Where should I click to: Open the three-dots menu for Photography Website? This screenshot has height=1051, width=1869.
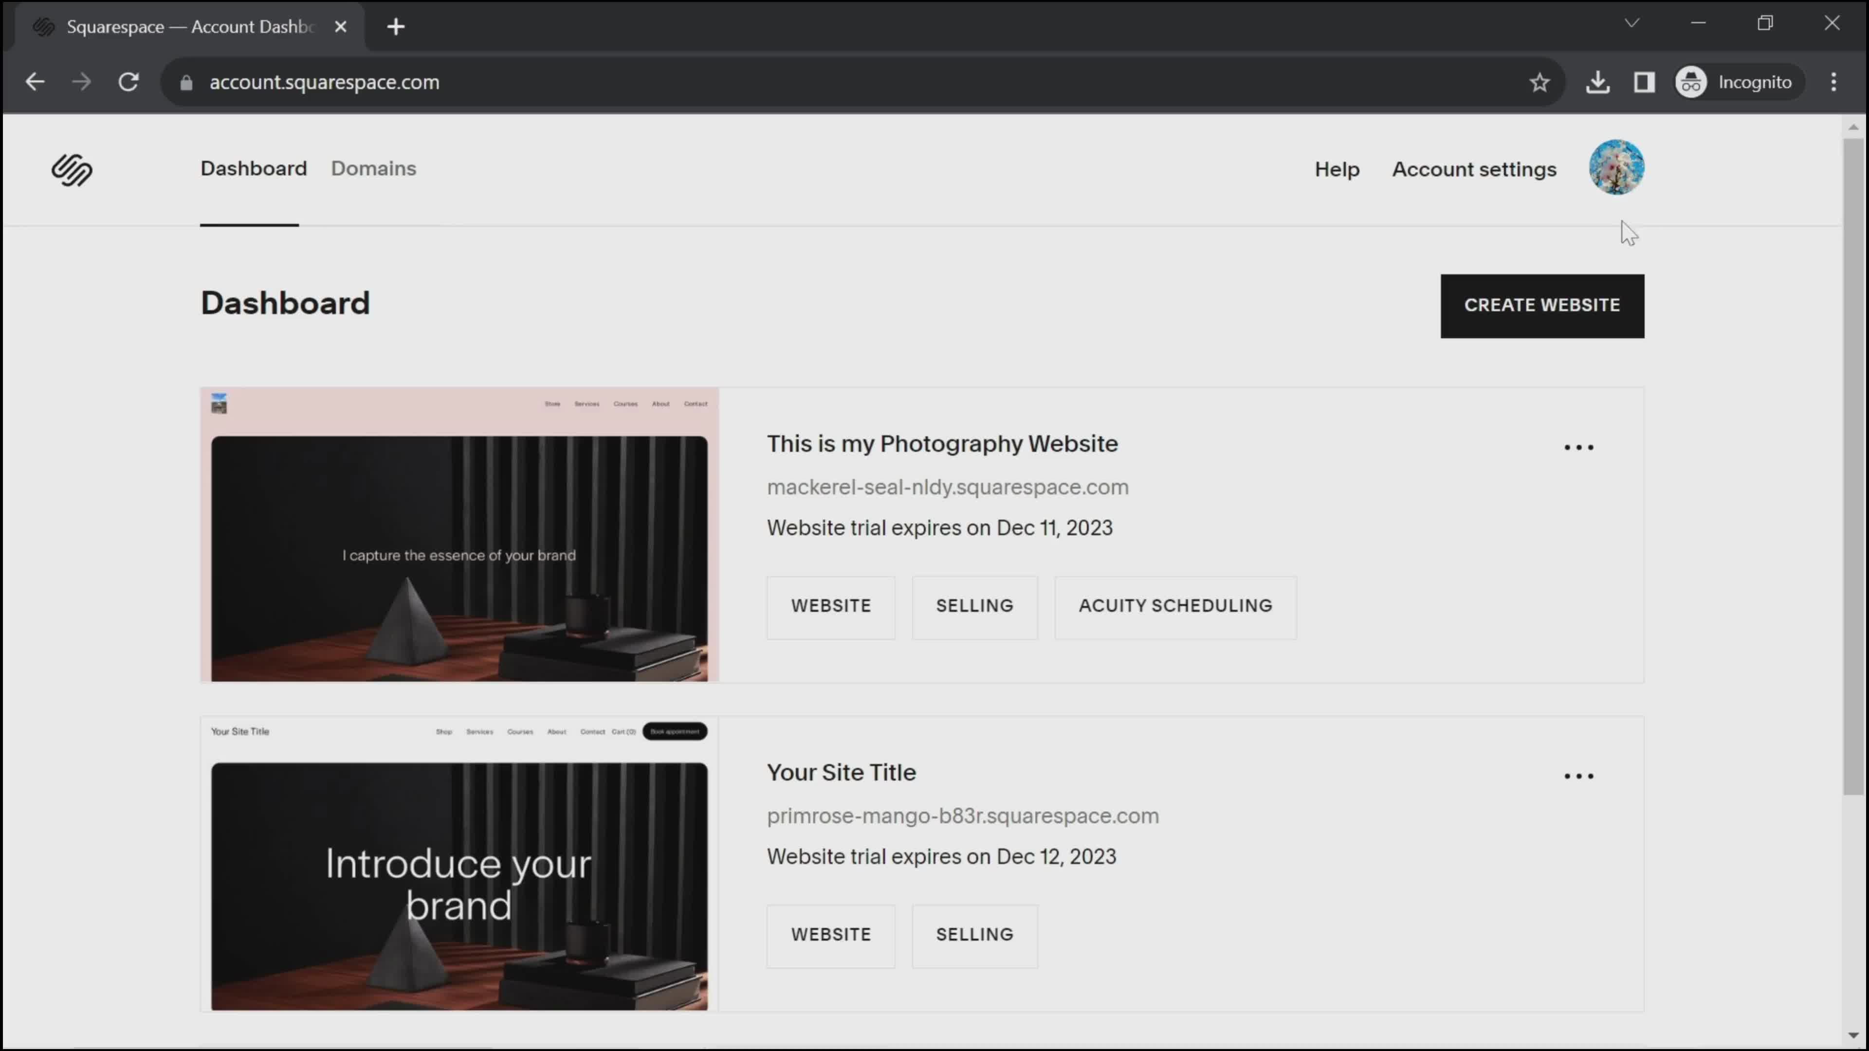[1578, 448]
